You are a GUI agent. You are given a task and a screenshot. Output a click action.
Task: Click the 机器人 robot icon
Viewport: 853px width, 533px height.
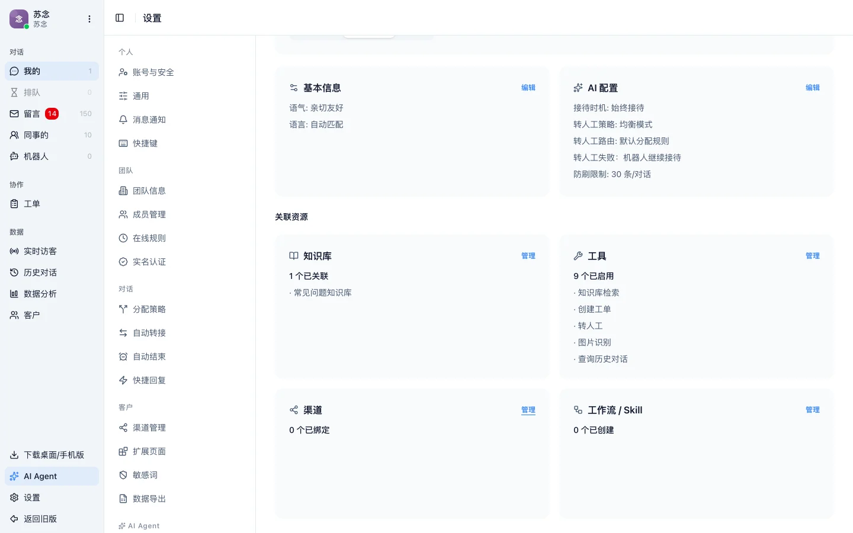(x=14, y=156)
